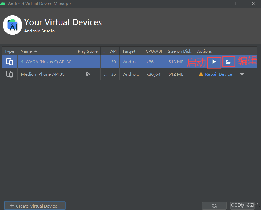Refresh the virtual device list
Viewport: 261px width, 210px height.
214,206
